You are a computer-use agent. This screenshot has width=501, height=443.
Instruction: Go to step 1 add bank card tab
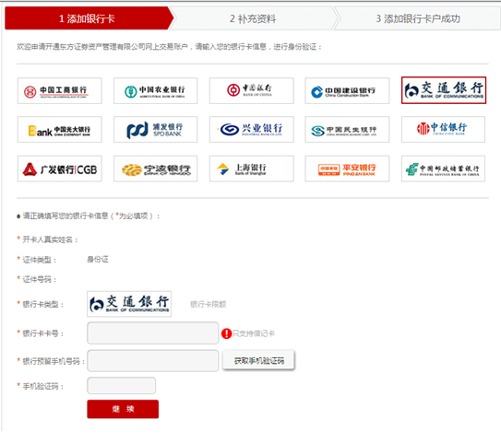pos(89,18)
